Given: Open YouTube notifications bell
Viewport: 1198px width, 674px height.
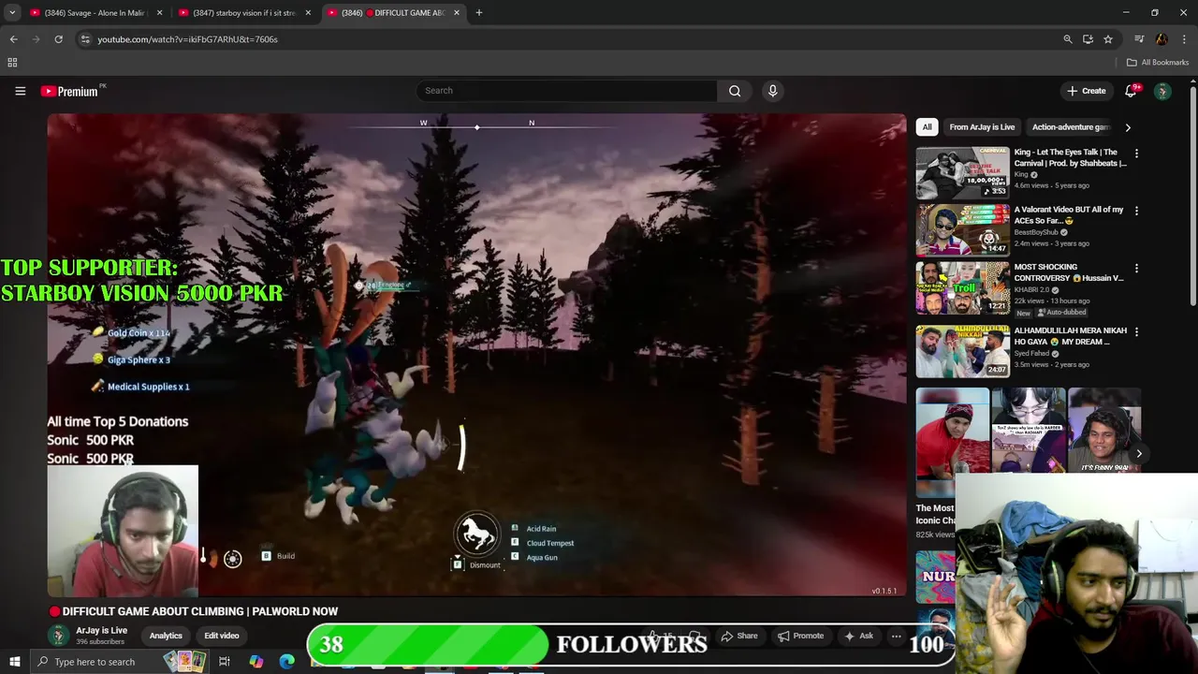Looking at the screenshot, I should coord(1131,91).
